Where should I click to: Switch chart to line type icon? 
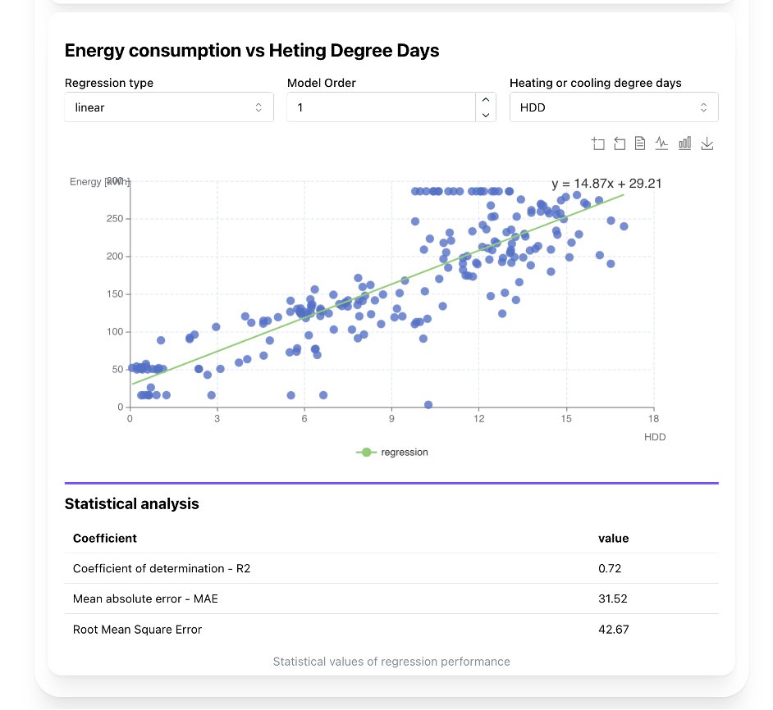(661, 143)
